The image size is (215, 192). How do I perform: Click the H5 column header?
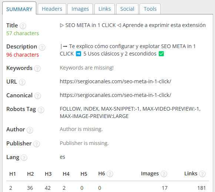[84, 174]
